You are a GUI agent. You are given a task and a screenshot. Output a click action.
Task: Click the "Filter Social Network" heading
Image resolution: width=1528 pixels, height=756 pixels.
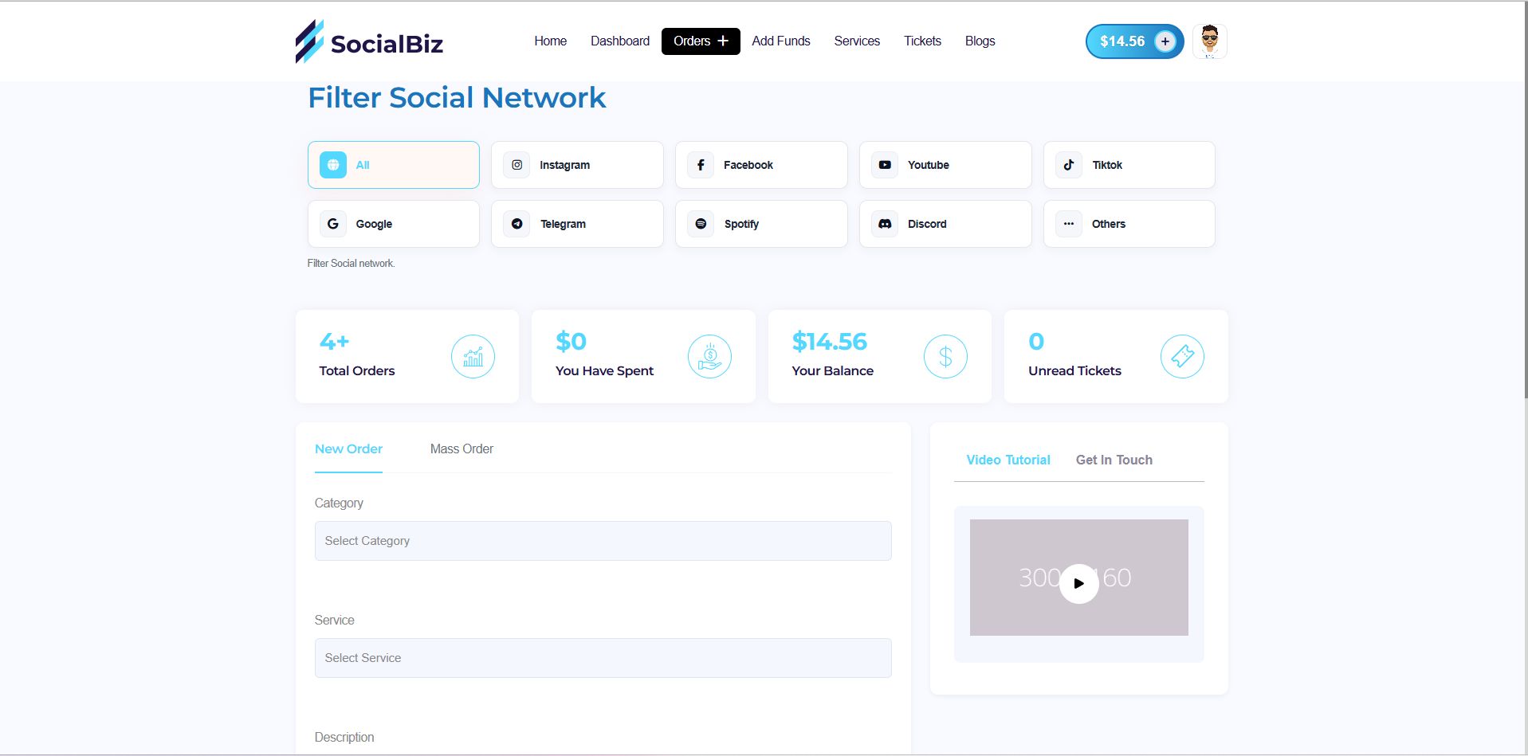457,97
